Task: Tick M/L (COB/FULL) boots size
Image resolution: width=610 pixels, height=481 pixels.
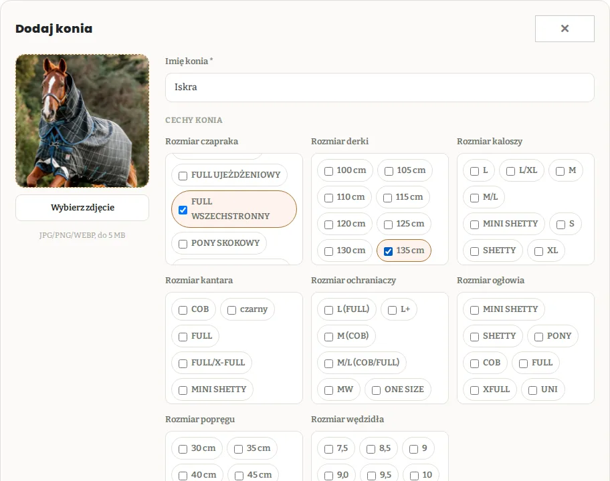Action: pos(328,363)
